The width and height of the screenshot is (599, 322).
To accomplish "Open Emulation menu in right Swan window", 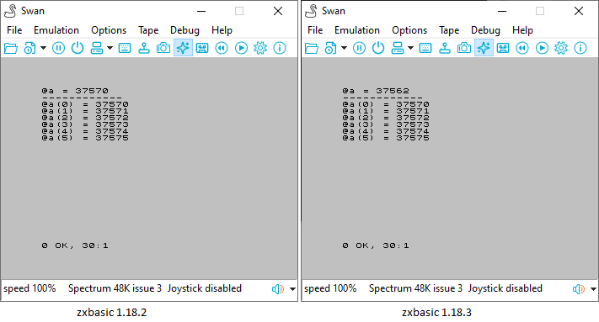I will click(x=357, y=30).
